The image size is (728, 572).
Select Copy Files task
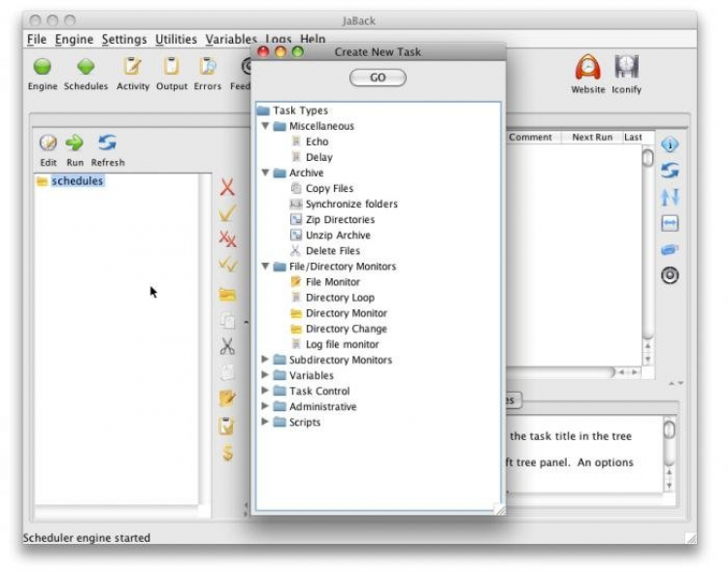coord(329,188)
